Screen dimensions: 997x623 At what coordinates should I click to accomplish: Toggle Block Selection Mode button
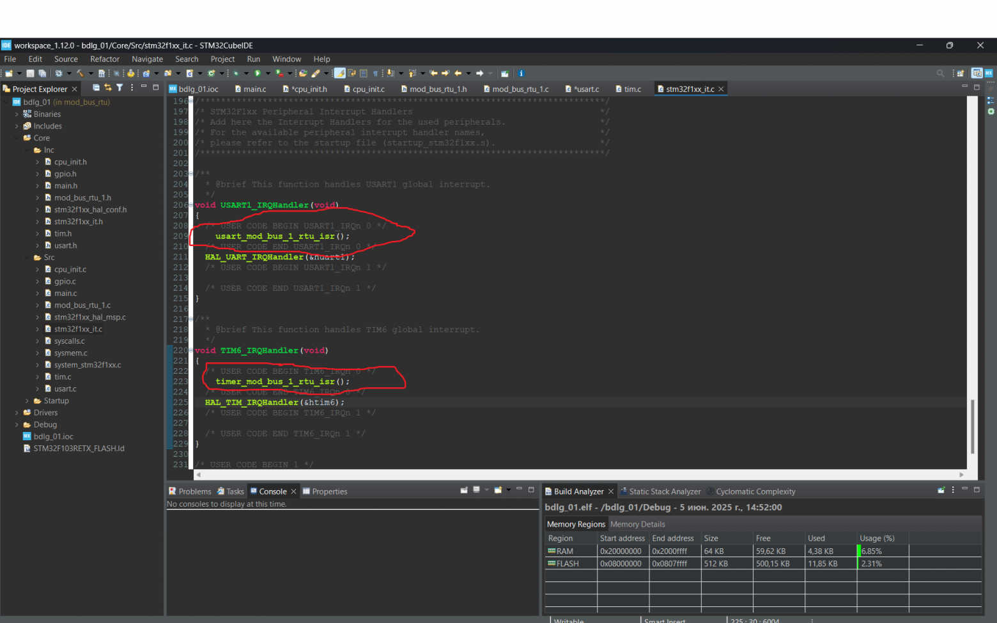(x=364, y=73)
